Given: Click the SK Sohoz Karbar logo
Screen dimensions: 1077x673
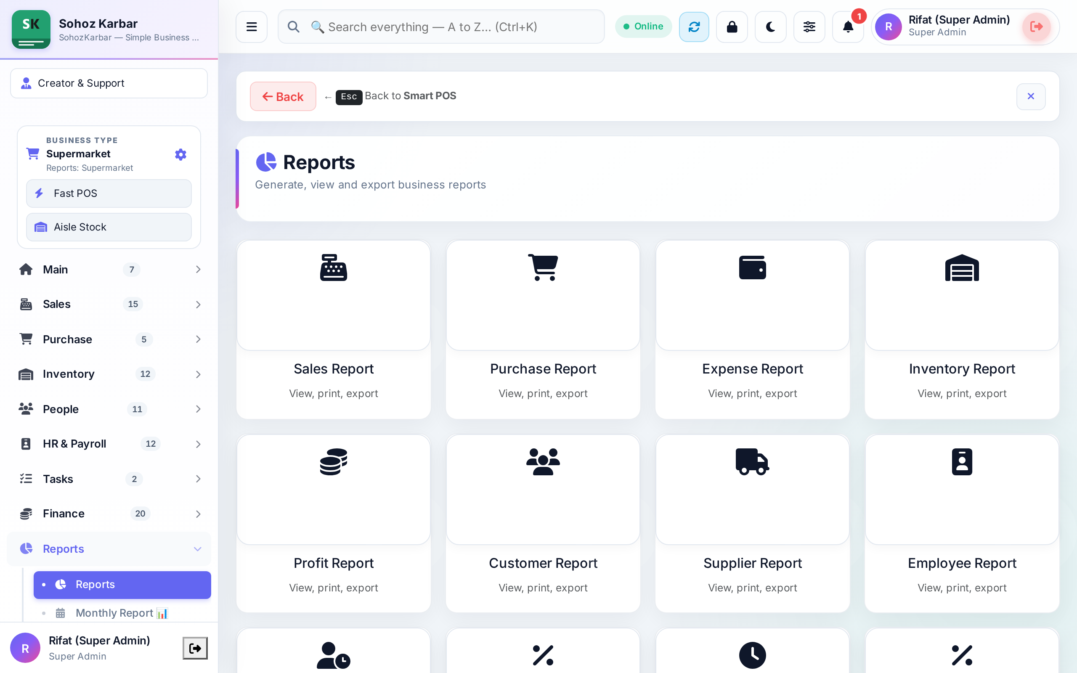Looking at the screenshot, I should point(31,29).
